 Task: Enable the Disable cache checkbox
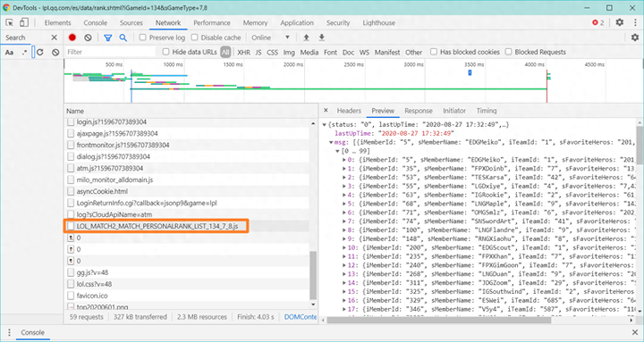pyautogui.click(x=195, y=38)
